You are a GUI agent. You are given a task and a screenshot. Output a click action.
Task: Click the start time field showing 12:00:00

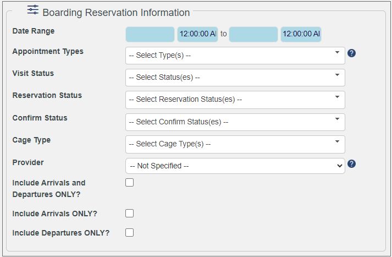point(198,34)
